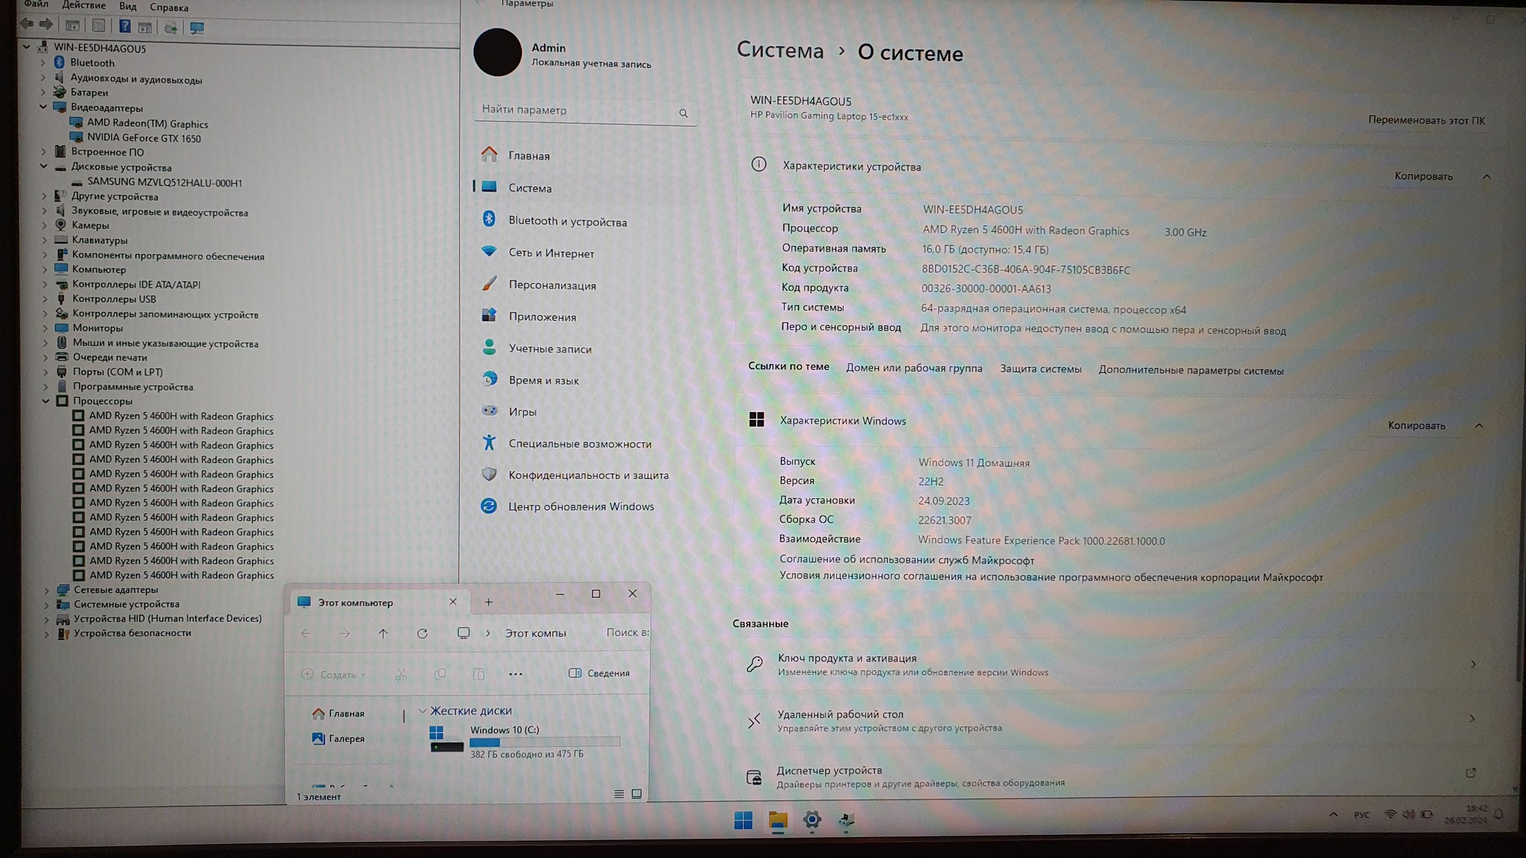Viewport: 1526px width, 858px height.
Task: Collapse Характеристики устройства section chevron
Action: 1487,177
